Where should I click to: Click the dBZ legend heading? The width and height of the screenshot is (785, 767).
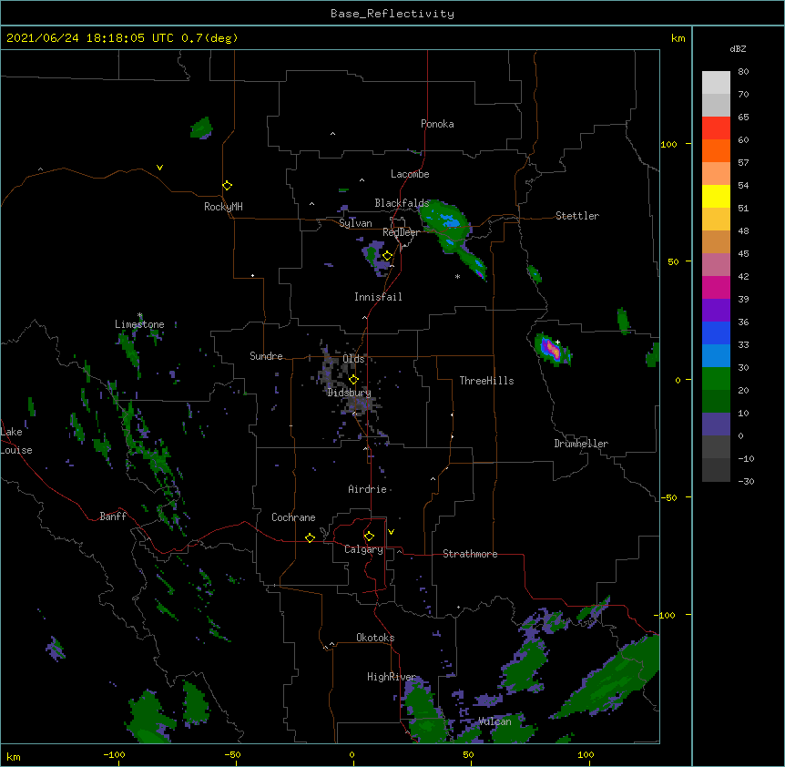pos(738,49)
